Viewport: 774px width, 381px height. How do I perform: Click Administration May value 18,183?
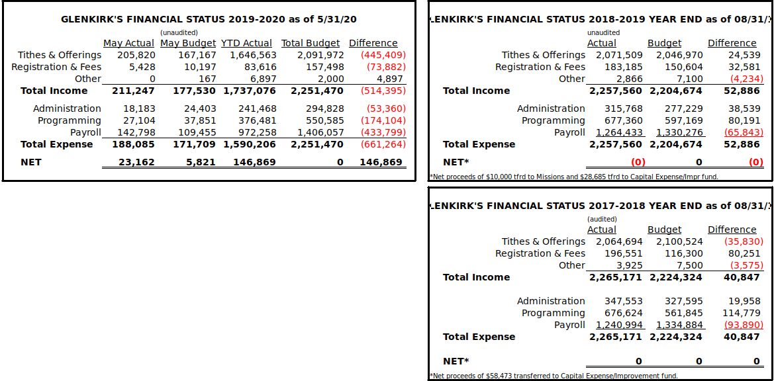139,108
